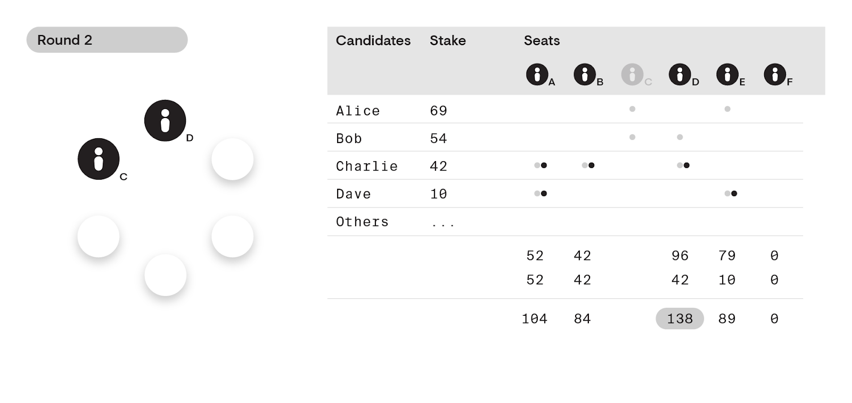
Task: Click Alice's grey dot under Seat C
Action: [x=632, y=109]
